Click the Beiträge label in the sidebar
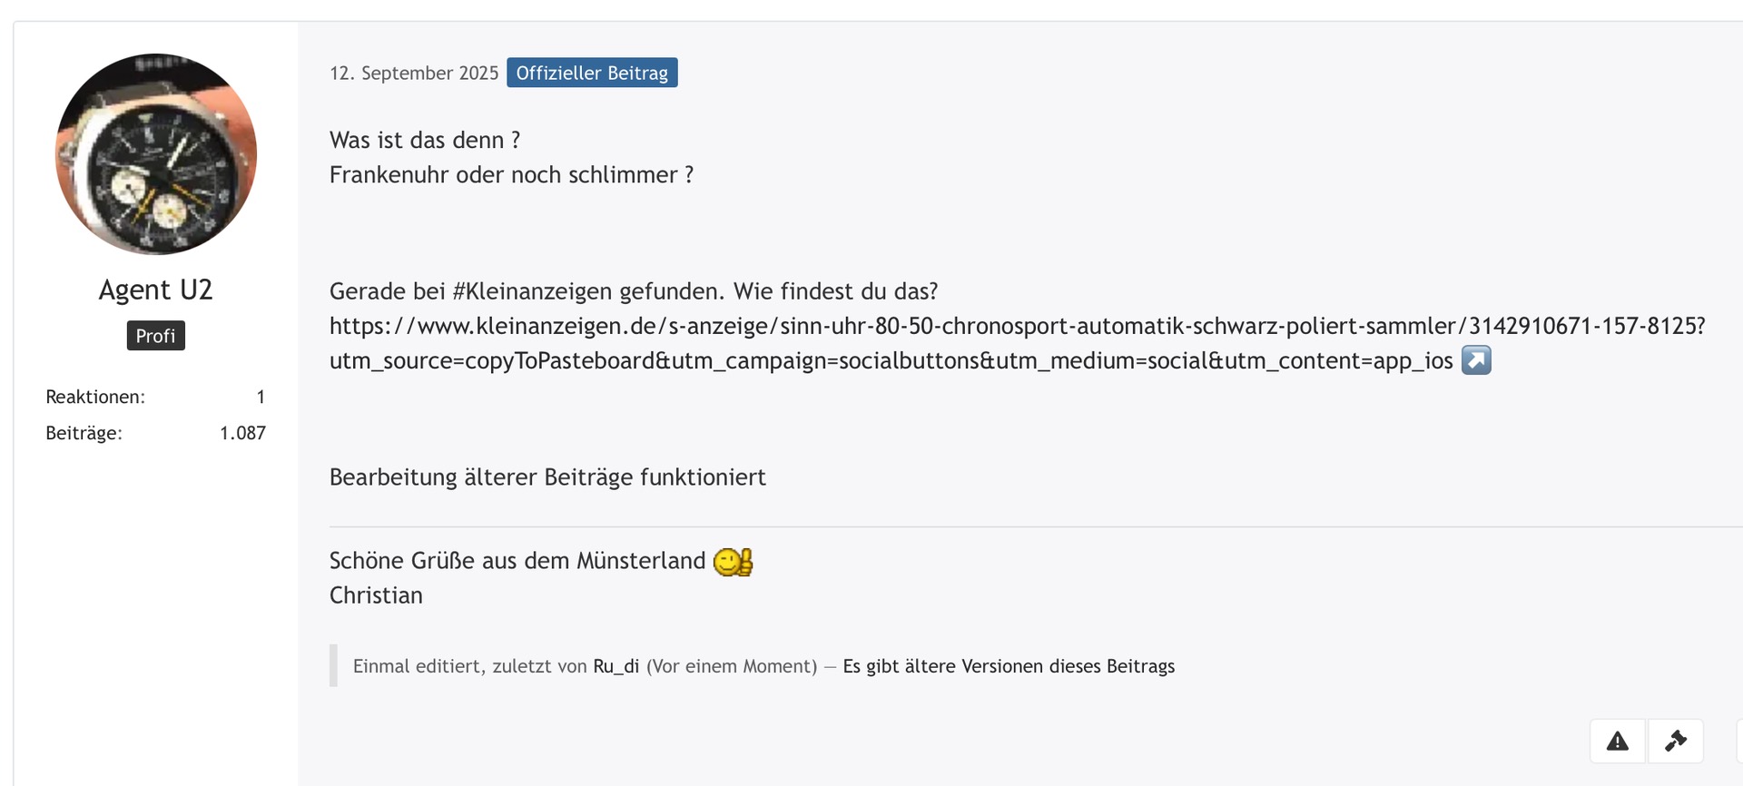The image size is (1743, 786). pyautogui.click(x=84, y=433)
